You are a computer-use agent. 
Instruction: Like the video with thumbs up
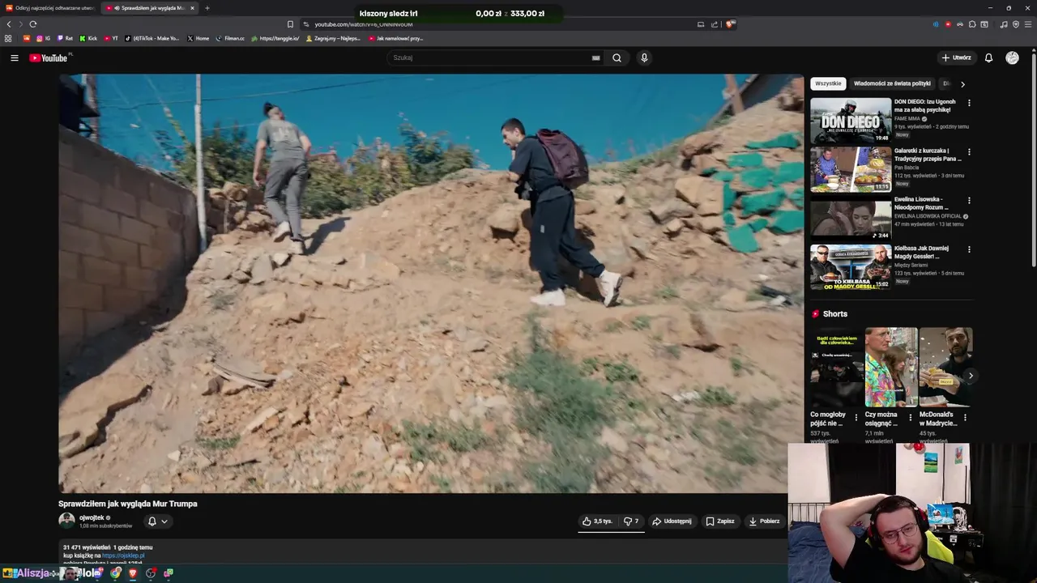click(597, 521)
